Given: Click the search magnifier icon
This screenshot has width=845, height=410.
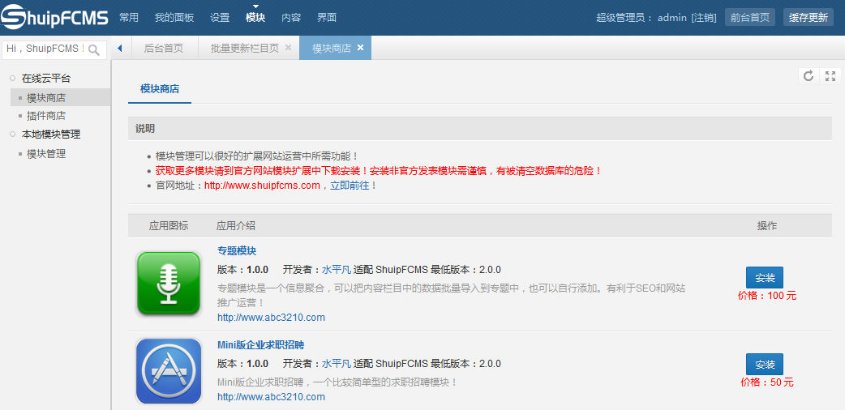Looking at the screenshot, I should tap(95, 49).
